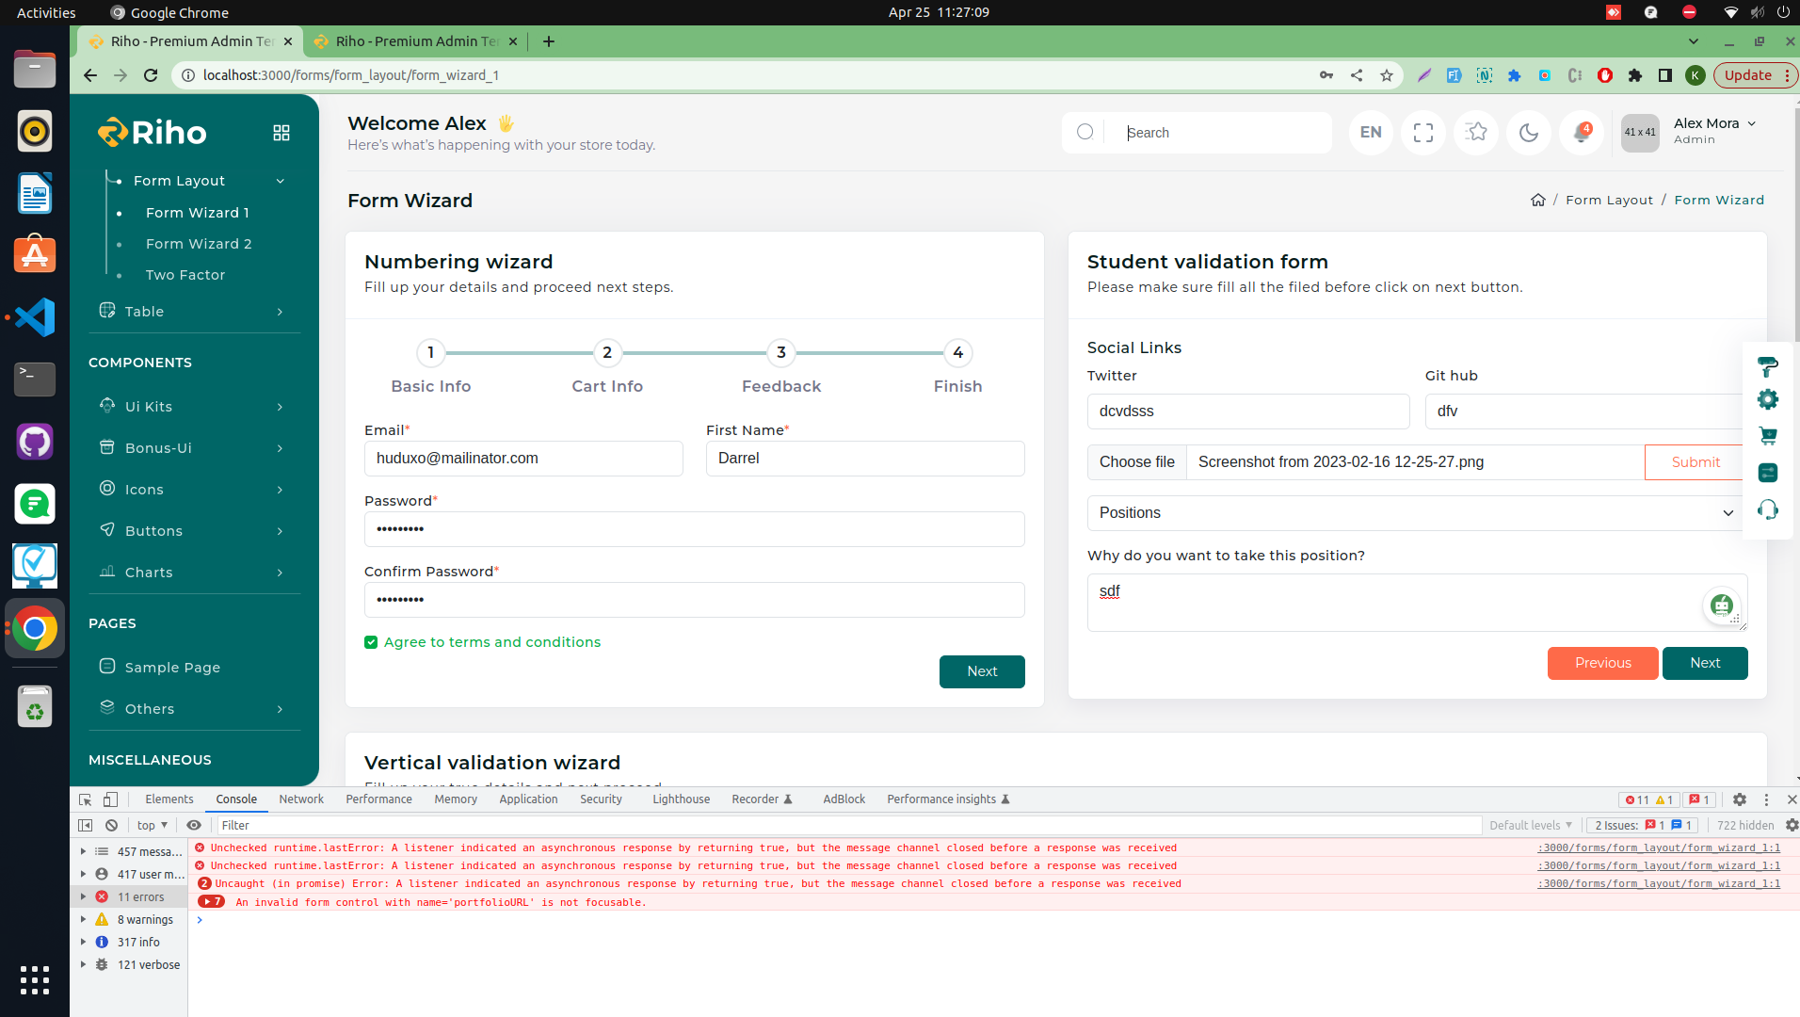The height and width of the screenshot is (1017, 1800).
Task: Click the sidebar grid toggle icon
Action: click(281, 133)
